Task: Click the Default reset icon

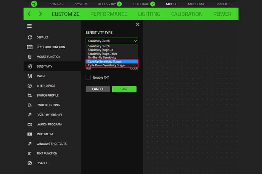Action: (x=30, y=38)
